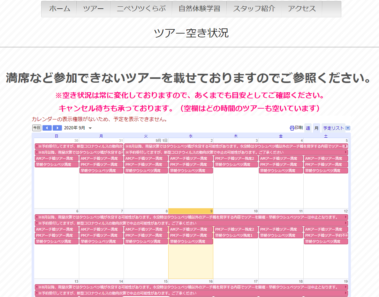Open 早朝タウシュベツ満席 event on September 9
This screenshot has width=379, height=297.
click(191, 241)
